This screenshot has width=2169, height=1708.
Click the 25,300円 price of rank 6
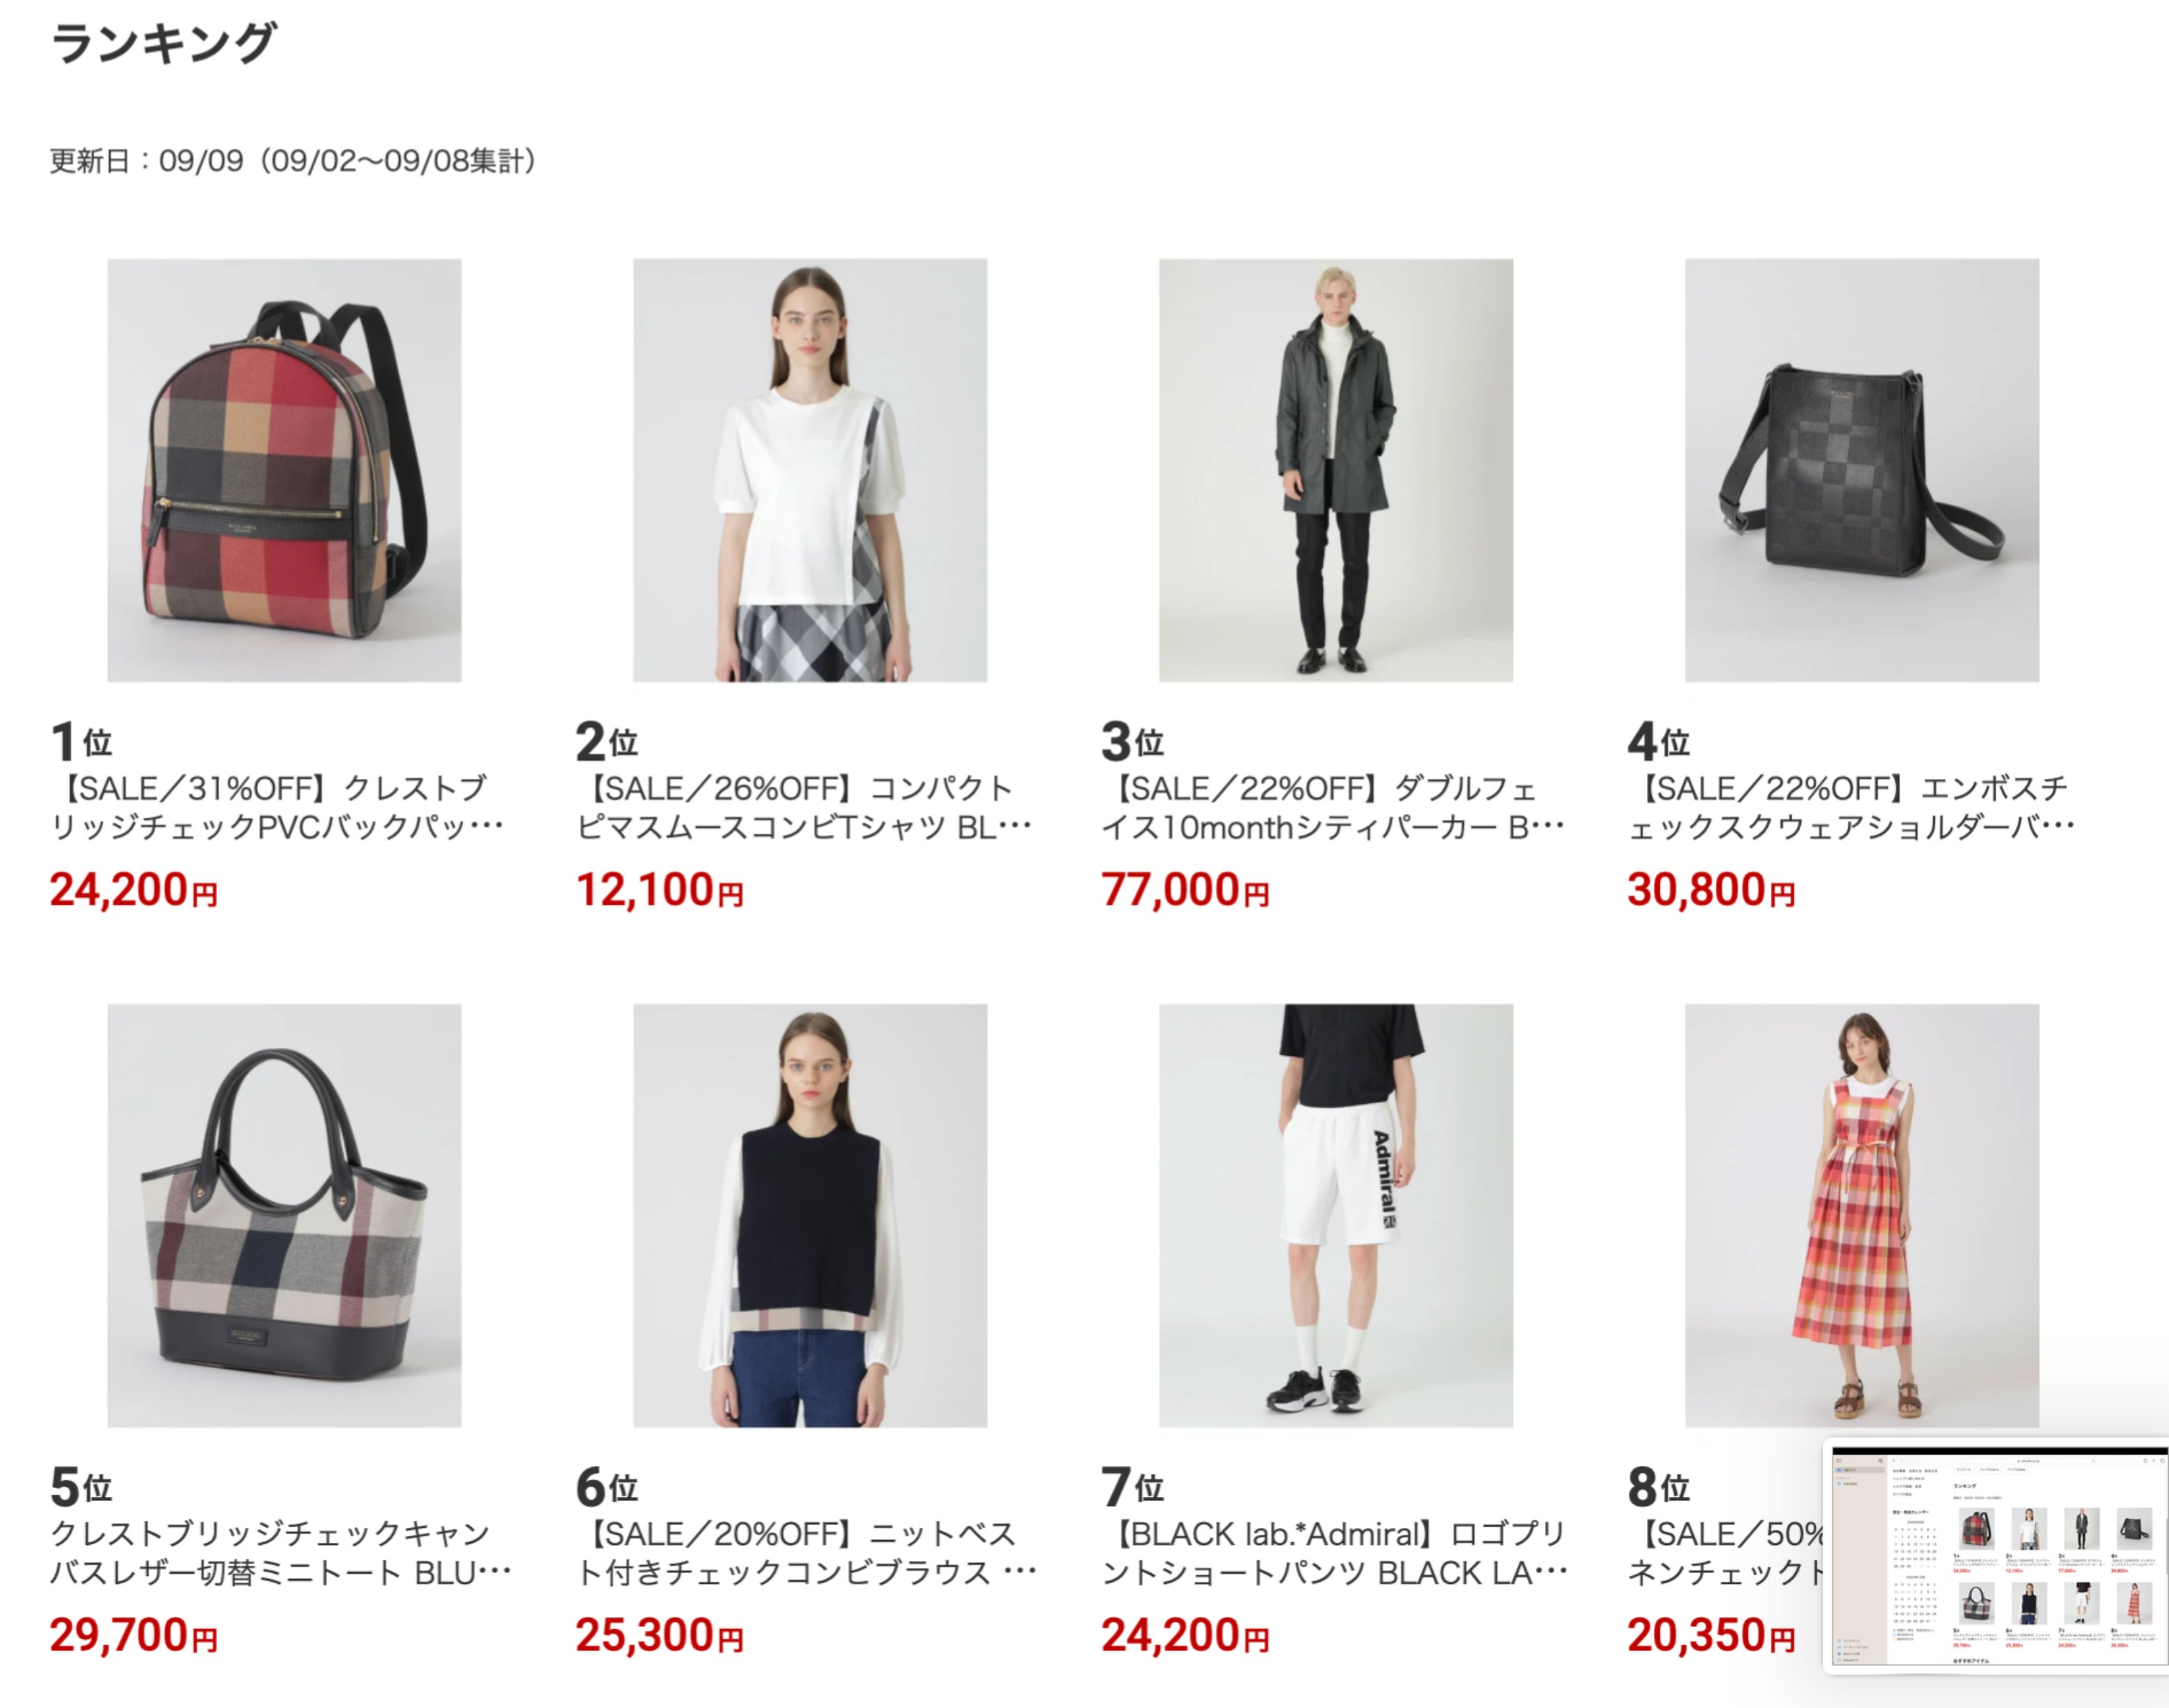point(660,1635)
